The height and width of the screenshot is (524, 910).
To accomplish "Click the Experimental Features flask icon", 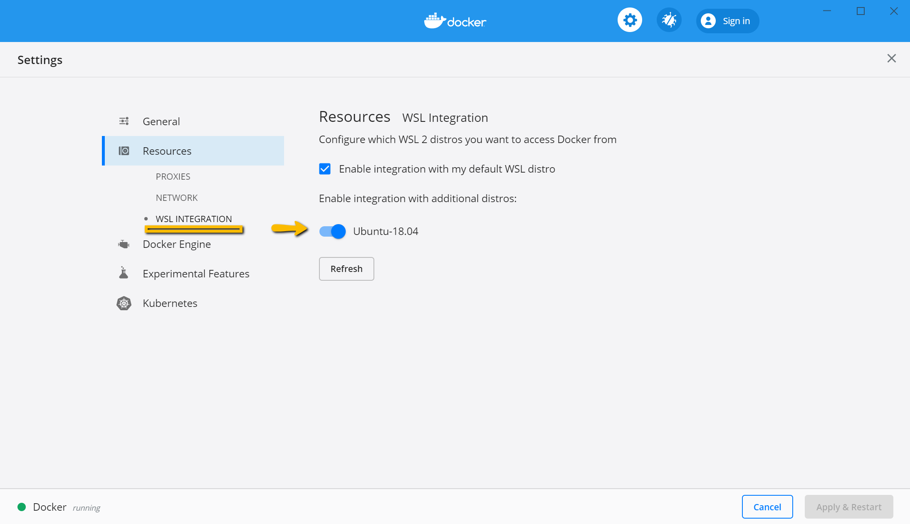I will point(124,273).
